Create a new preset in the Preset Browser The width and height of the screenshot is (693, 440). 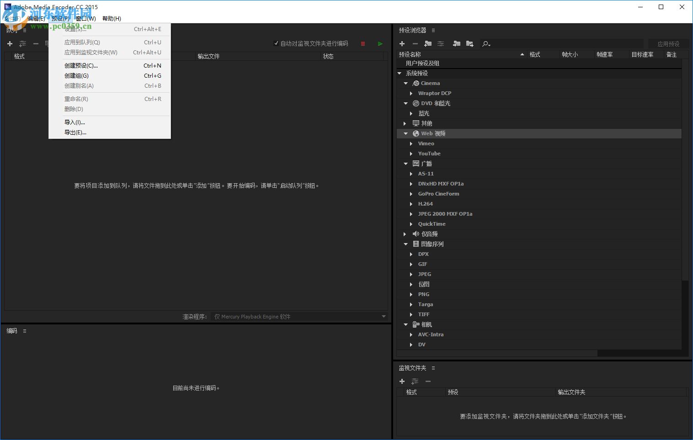coord(402,43)
